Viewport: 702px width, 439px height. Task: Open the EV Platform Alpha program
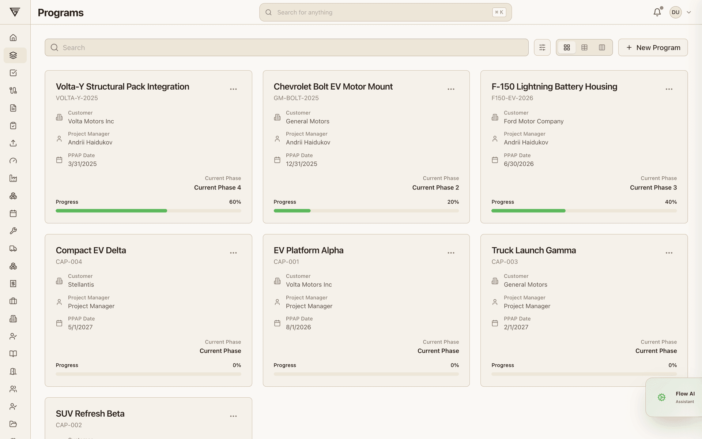coord(309,250)
